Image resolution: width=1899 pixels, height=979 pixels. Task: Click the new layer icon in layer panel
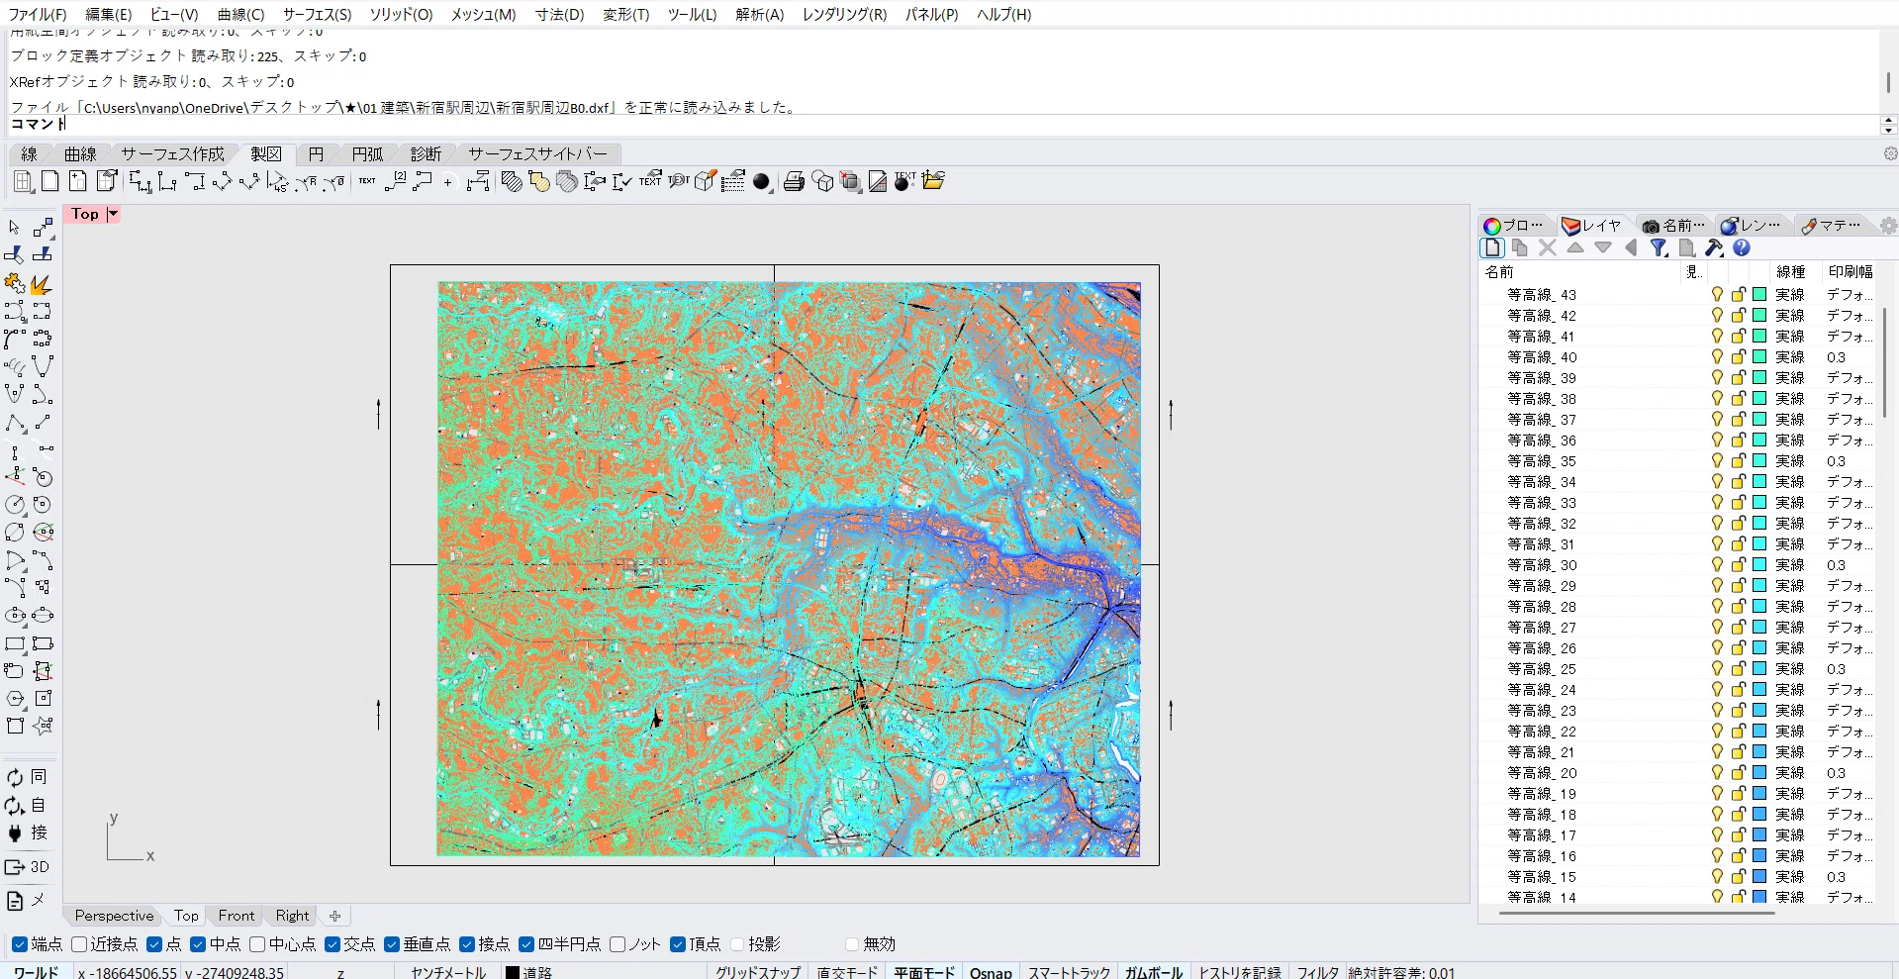(1492, 248)
